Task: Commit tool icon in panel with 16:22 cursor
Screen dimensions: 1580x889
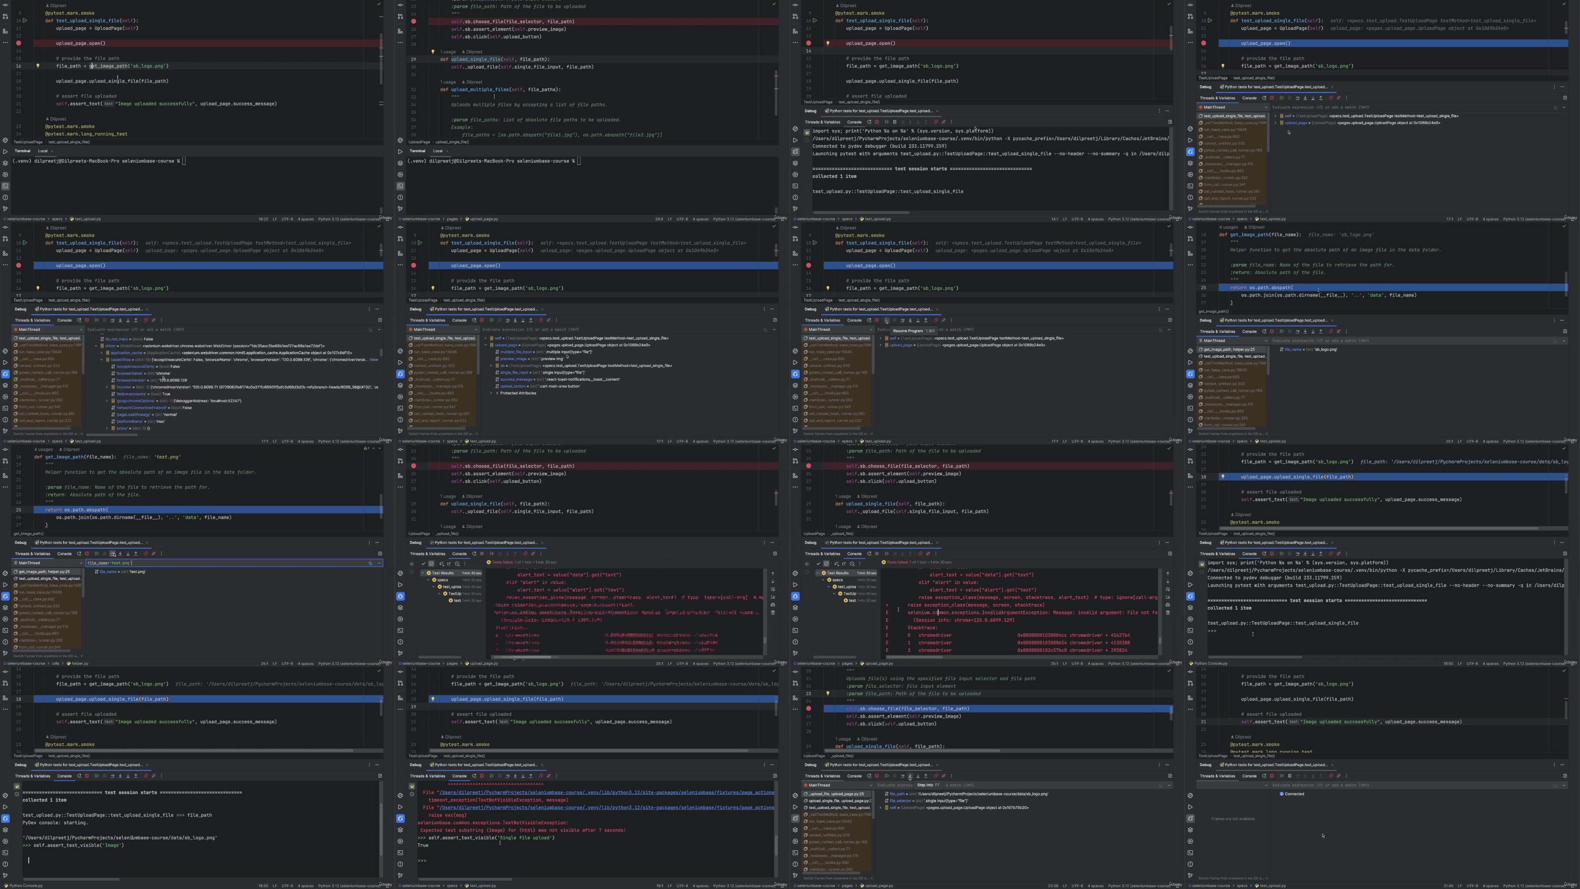Action: coord(5,5)
